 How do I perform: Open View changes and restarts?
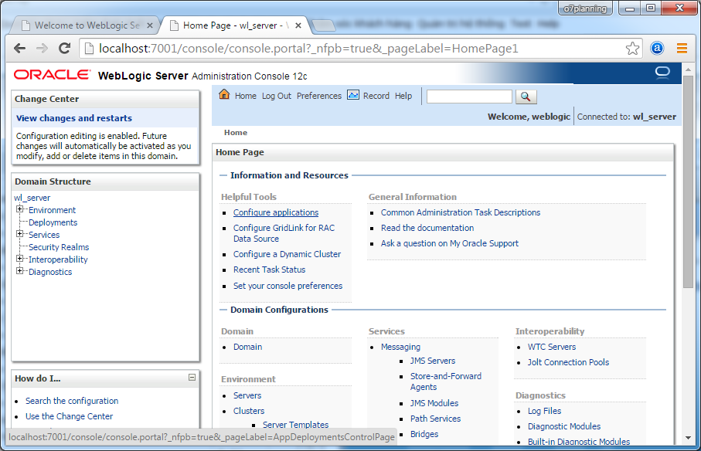(x=73, y=118)
